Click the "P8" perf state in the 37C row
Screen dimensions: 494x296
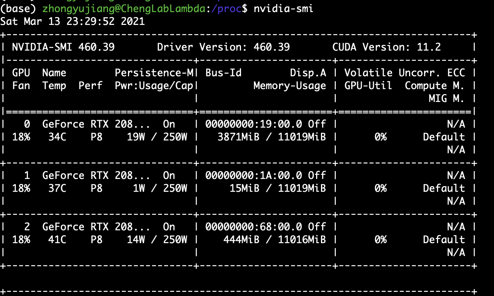(x=97, y=188)
